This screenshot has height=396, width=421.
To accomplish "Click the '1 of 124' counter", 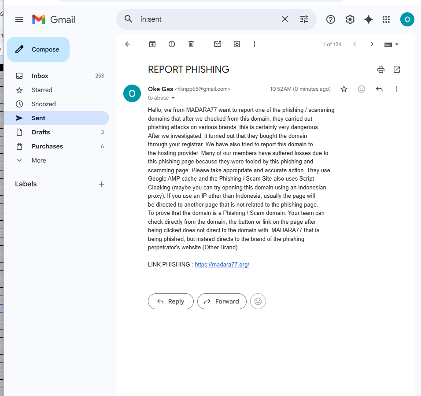I will 332,44.
